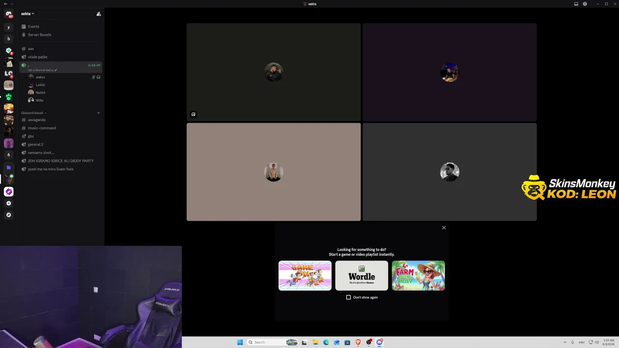Focus the beige video tile participant

pos(274,172)
